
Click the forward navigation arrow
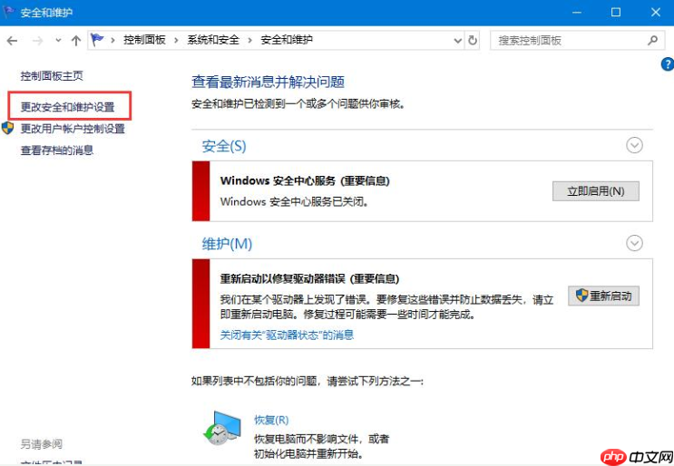tap(38, 41)
